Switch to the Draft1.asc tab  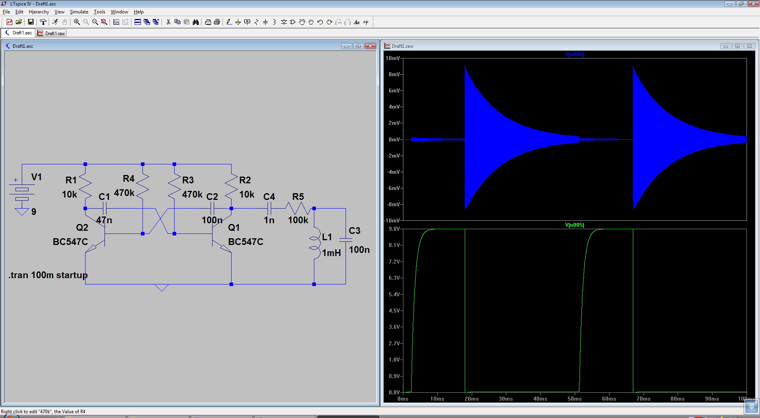[19, 33]
